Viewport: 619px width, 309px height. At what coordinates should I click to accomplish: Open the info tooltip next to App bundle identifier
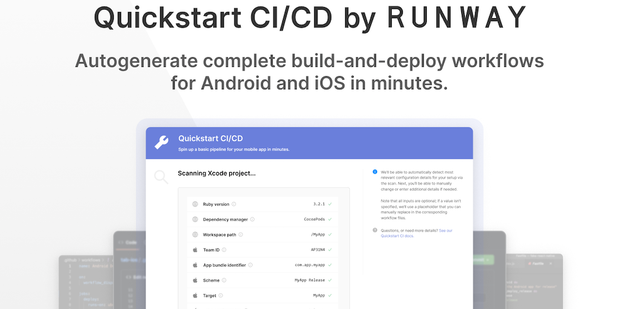[x=250, y=265]
